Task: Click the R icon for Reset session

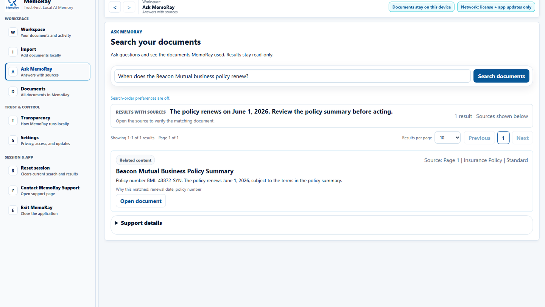Action: point(13,171)
